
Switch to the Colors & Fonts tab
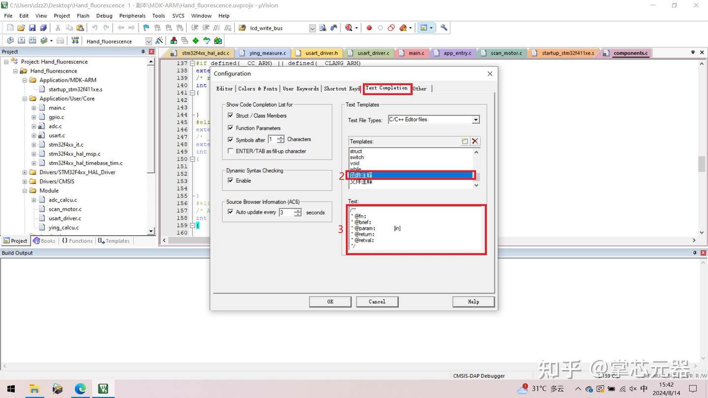(258, 88)
